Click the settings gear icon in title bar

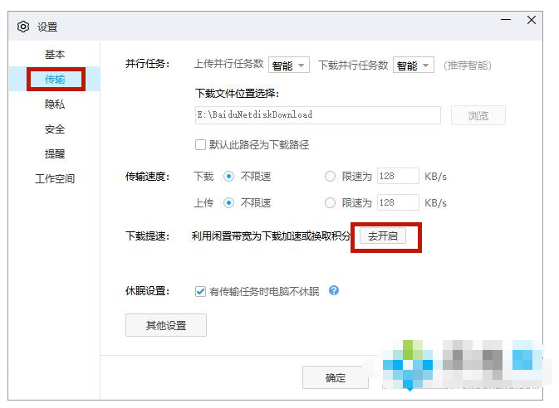tap(23, 27)
